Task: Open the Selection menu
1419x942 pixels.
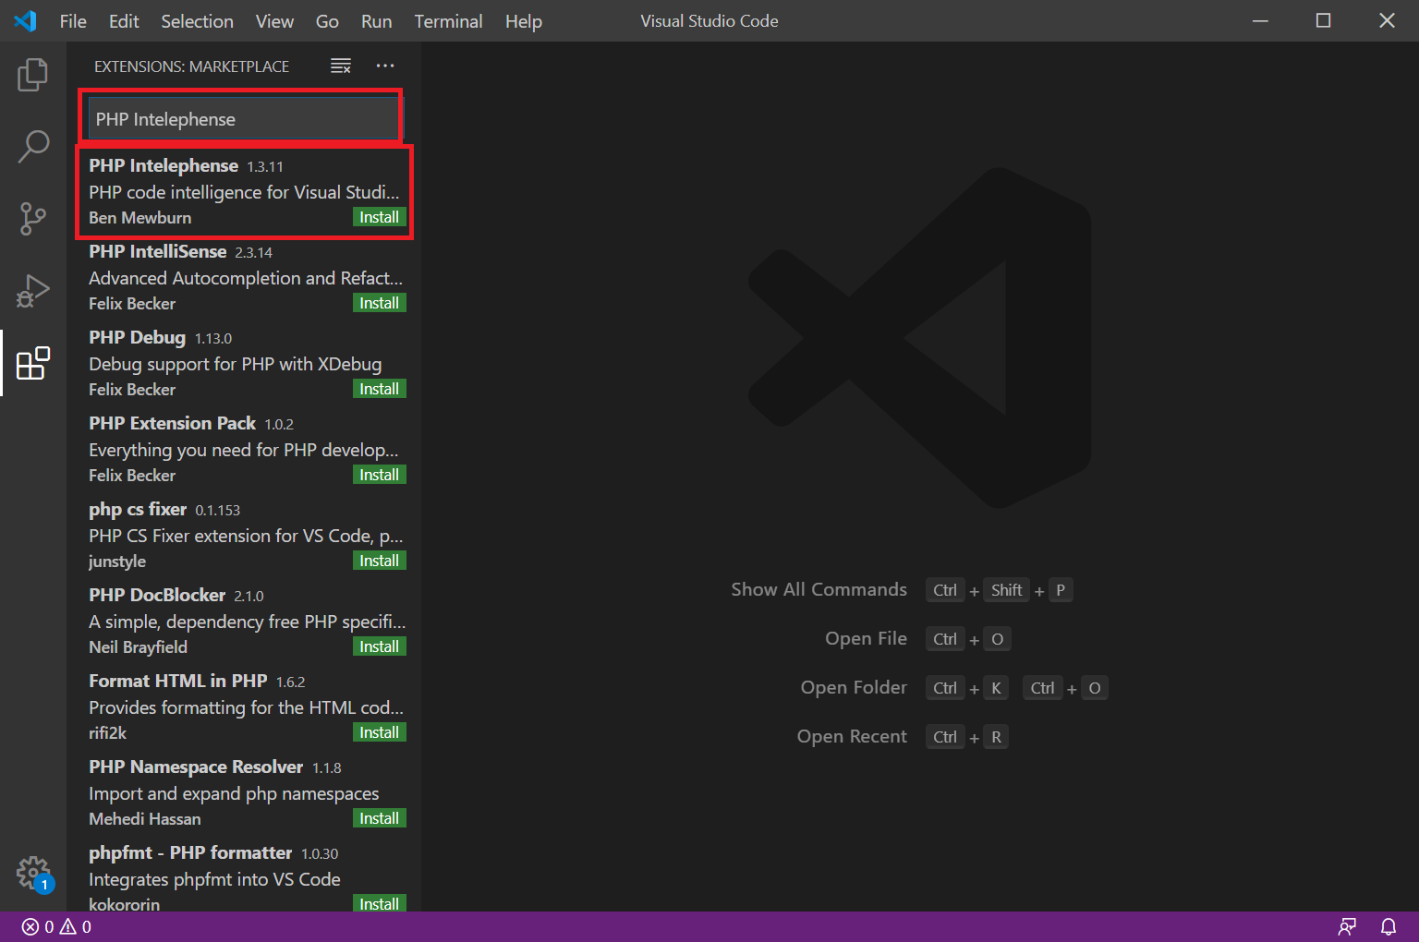Action: [x=197, y=21]
